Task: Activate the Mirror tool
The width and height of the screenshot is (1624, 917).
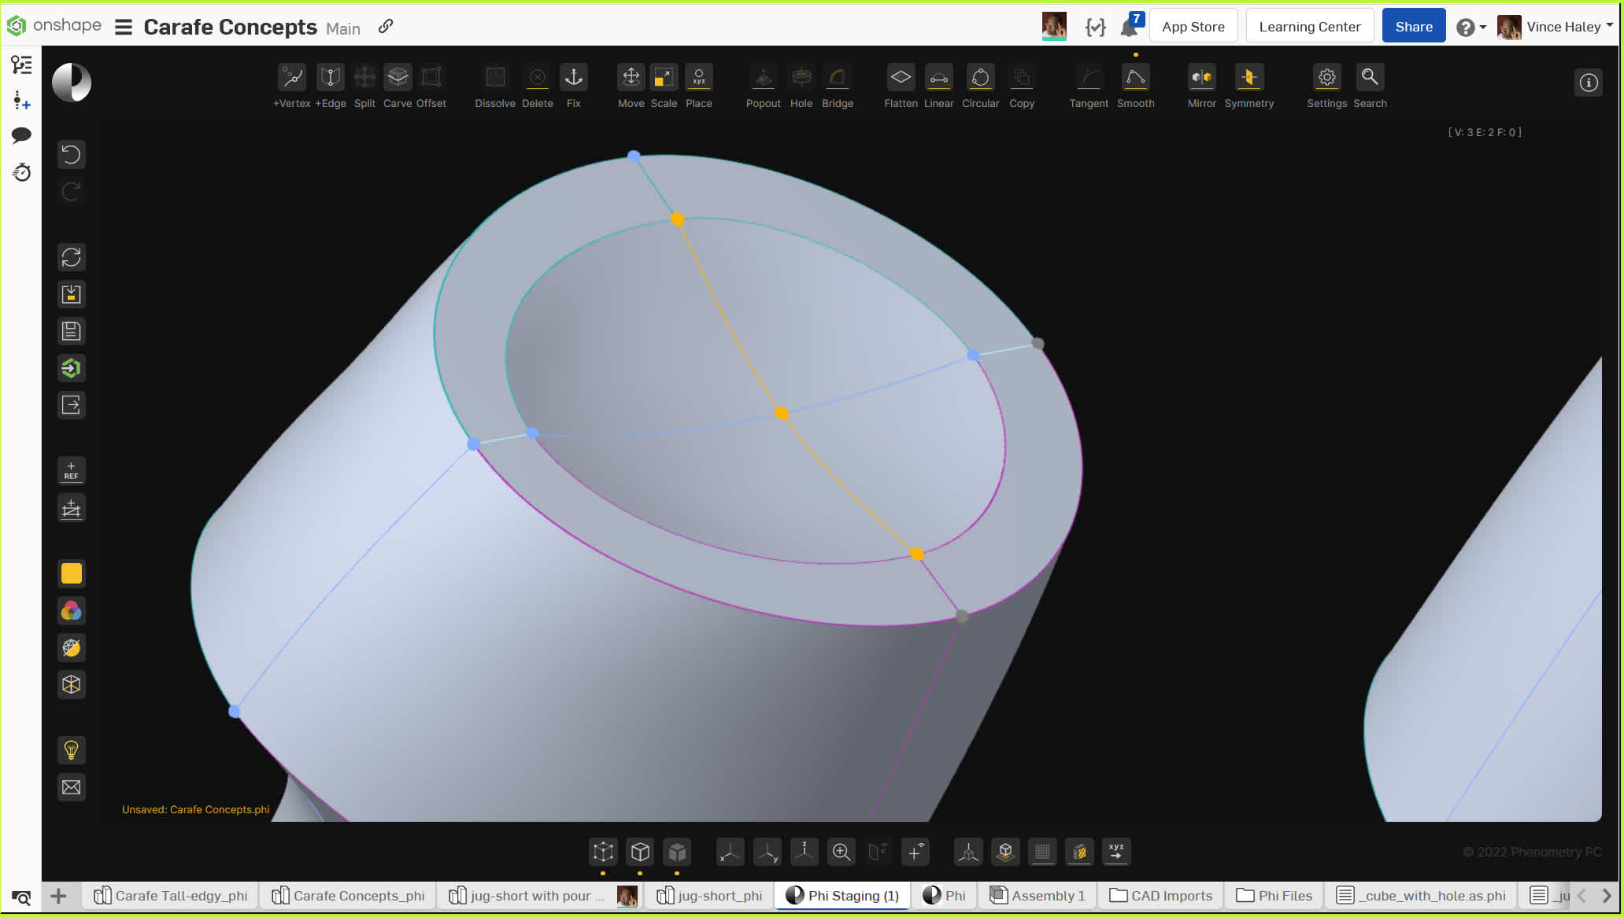Action: click(1201, 78)
